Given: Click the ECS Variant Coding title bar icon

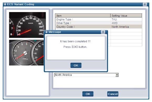Looking at the screenshot, I should tap(5, 4).
